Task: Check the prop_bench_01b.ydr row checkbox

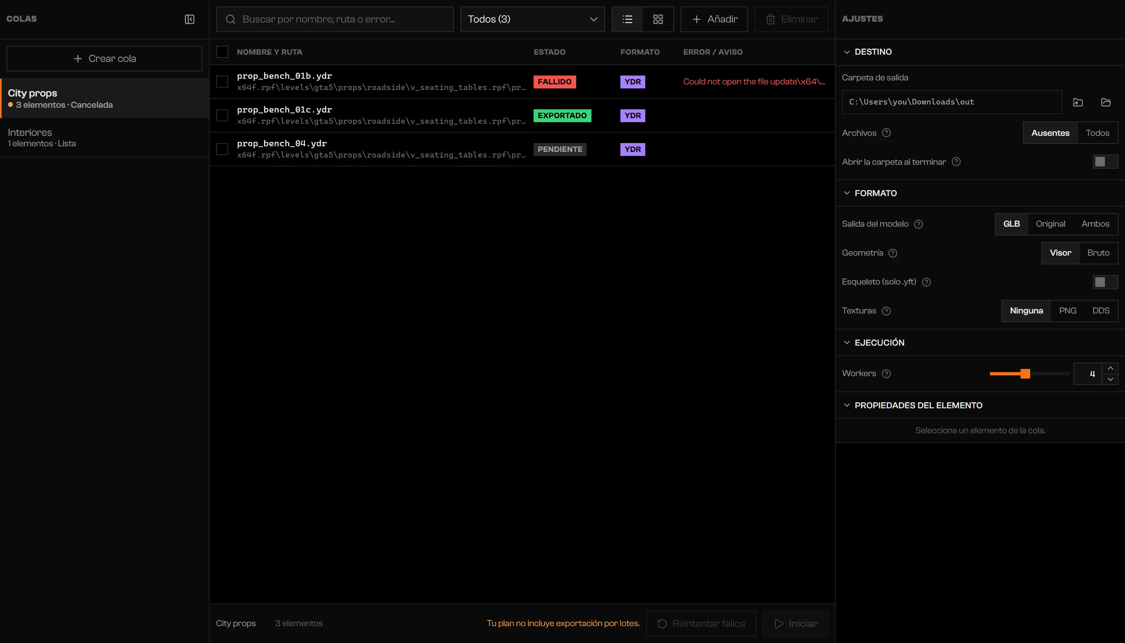Action: (222, 82)
